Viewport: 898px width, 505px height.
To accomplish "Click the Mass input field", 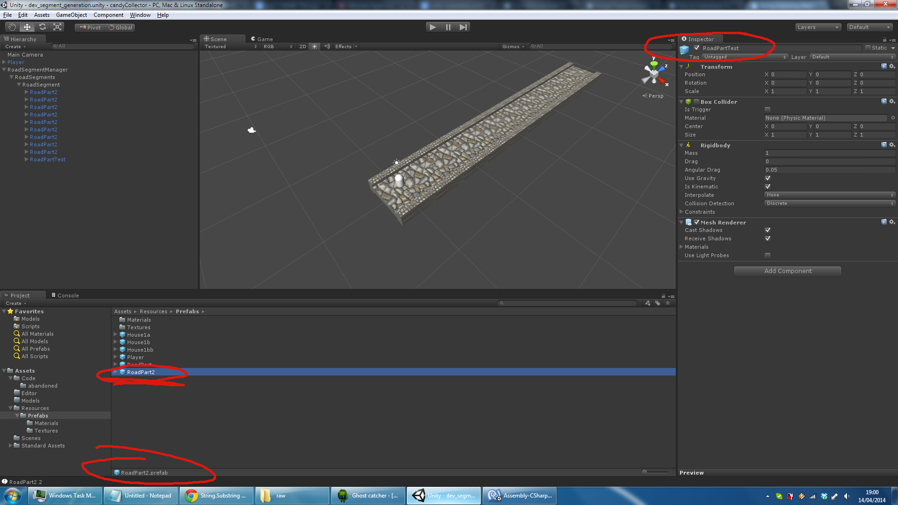I will [830, 153].
